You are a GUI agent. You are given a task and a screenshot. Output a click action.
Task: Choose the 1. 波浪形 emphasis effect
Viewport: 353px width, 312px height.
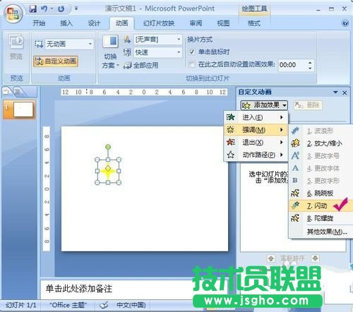point(321,131)
